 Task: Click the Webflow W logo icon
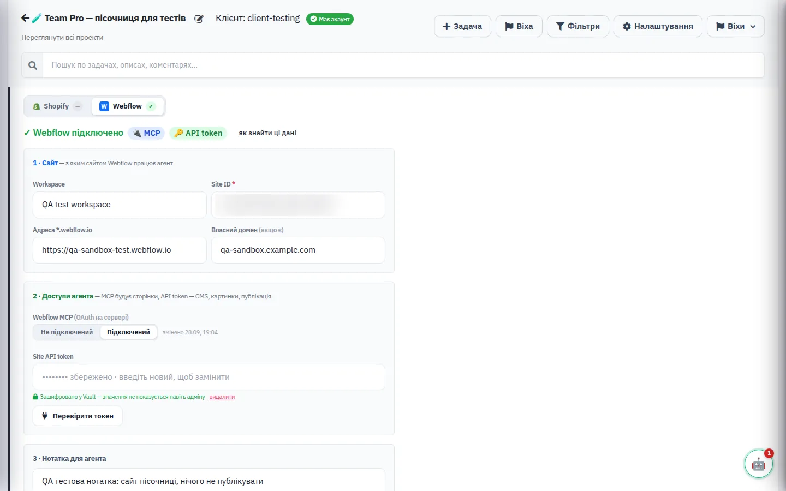tap(104, 106)
